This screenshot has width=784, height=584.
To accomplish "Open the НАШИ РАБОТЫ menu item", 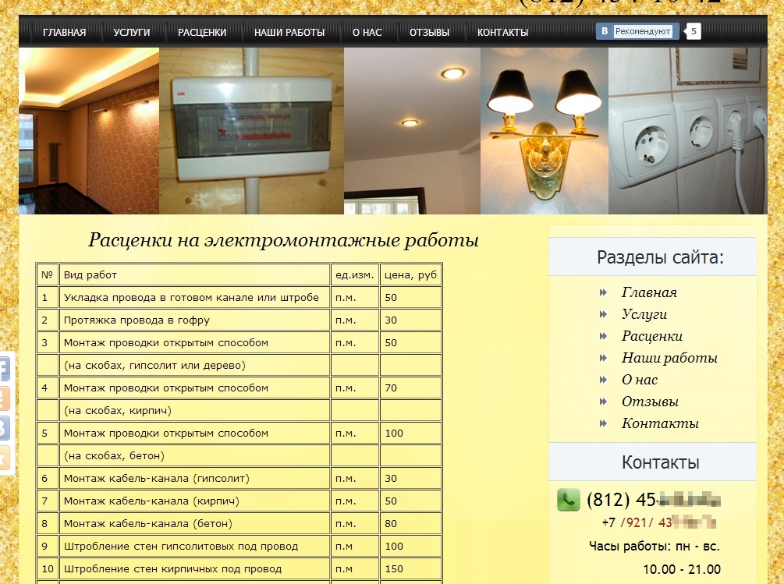I will (289, 33).
